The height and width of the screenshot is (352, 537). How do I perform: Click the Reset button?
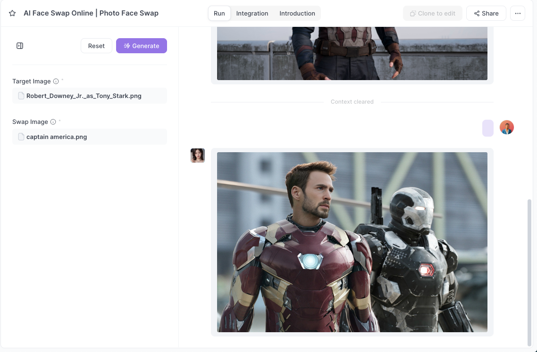click(96, 46)
